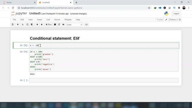
Task: Go forward in browser history
Action: coord(8,8)
